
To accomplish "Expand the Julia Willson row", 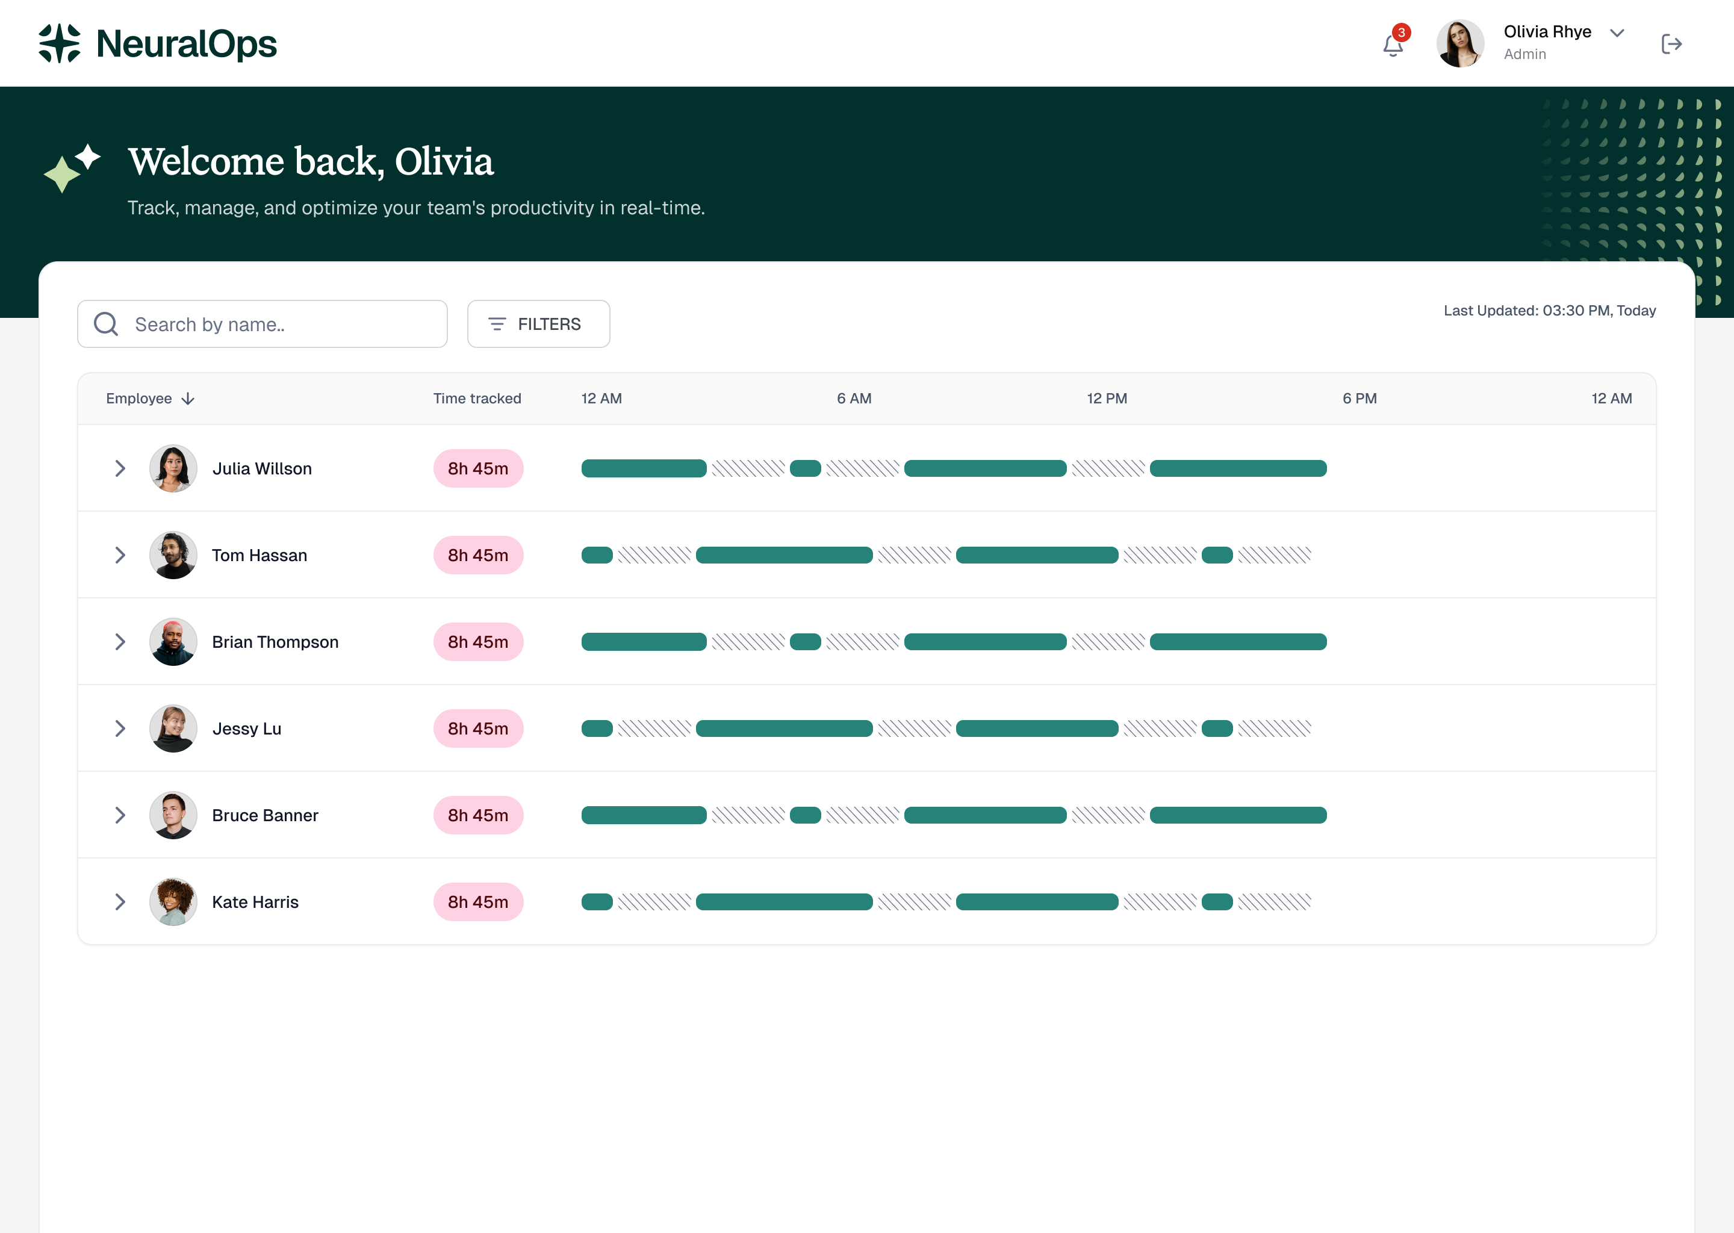I will (x=120, y=468).
